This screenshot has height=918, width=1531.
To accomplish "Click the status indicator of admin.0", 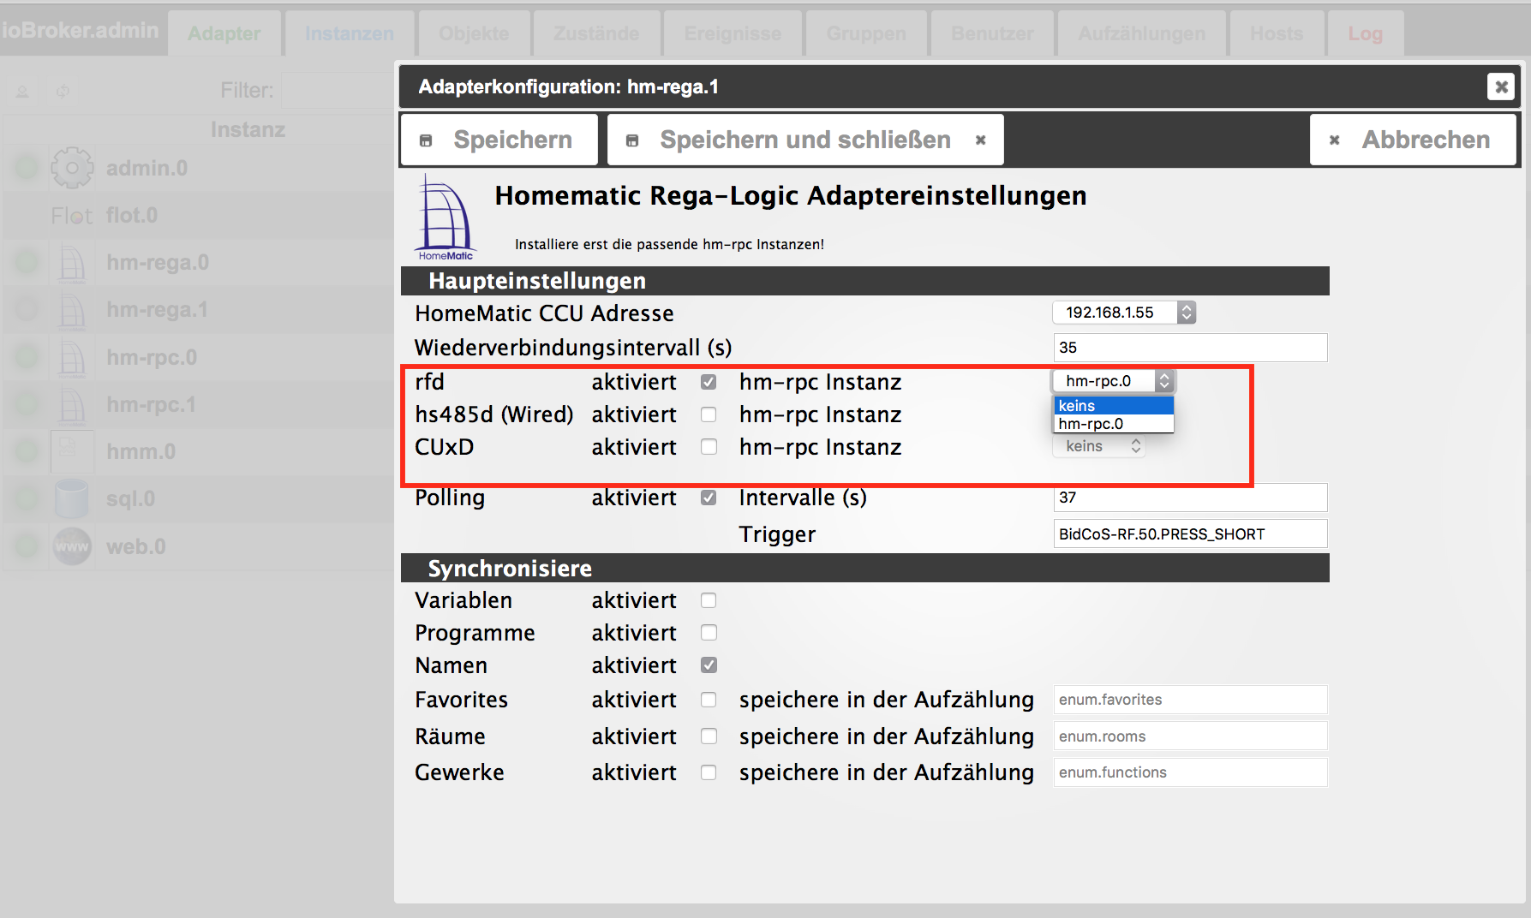I will click(x=27, y=168).
